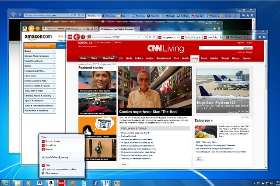Open Pandora pinned site on taskbar
Image resolution: width=280 pixels, height=186 pixels.
[106, 183]
